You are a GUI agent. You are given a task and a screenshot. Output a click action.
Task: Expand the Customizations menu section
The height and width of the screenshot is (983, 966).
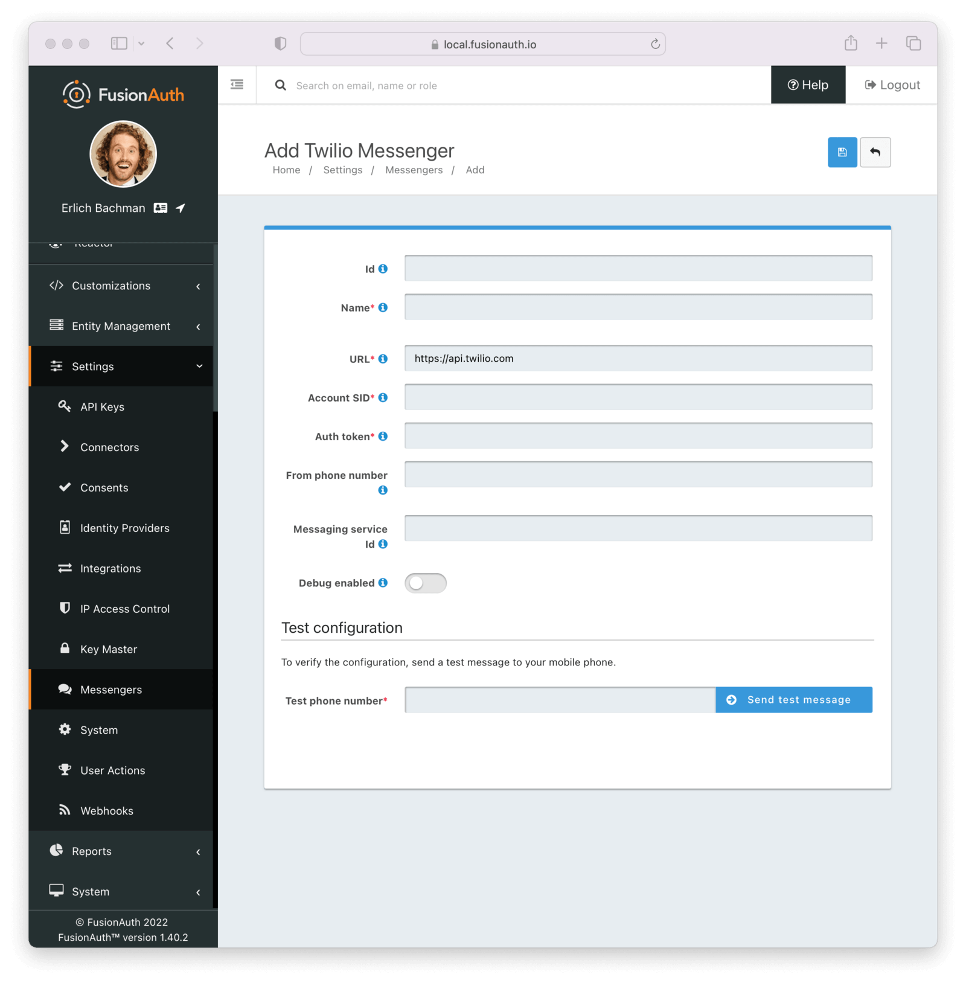[121, 286]
